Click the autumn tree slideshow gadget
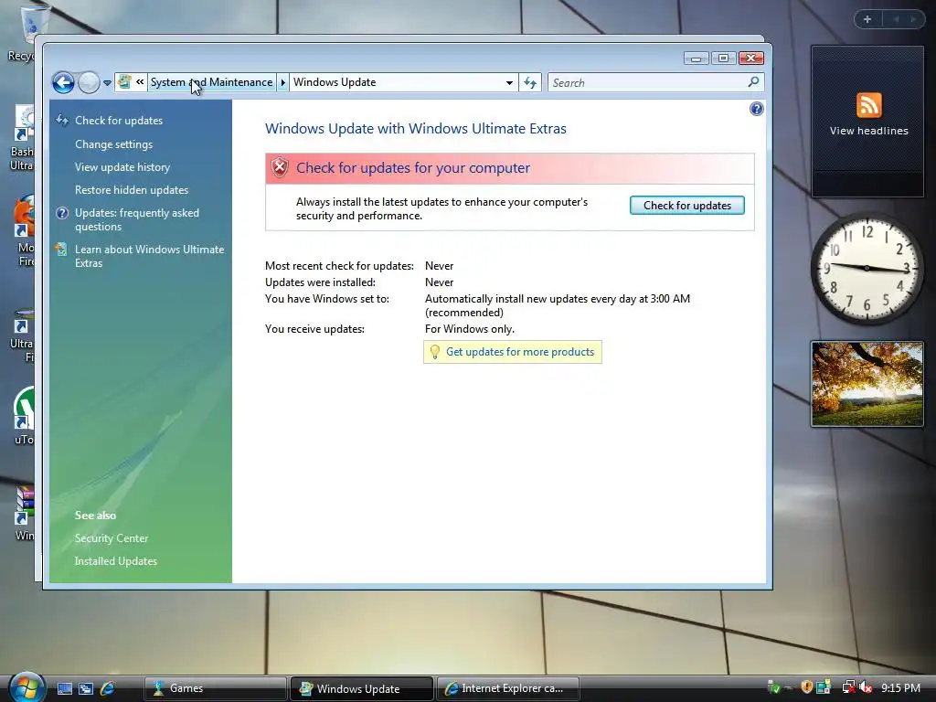The width and height of the screenshot is (936, 702). coord(867,384)
